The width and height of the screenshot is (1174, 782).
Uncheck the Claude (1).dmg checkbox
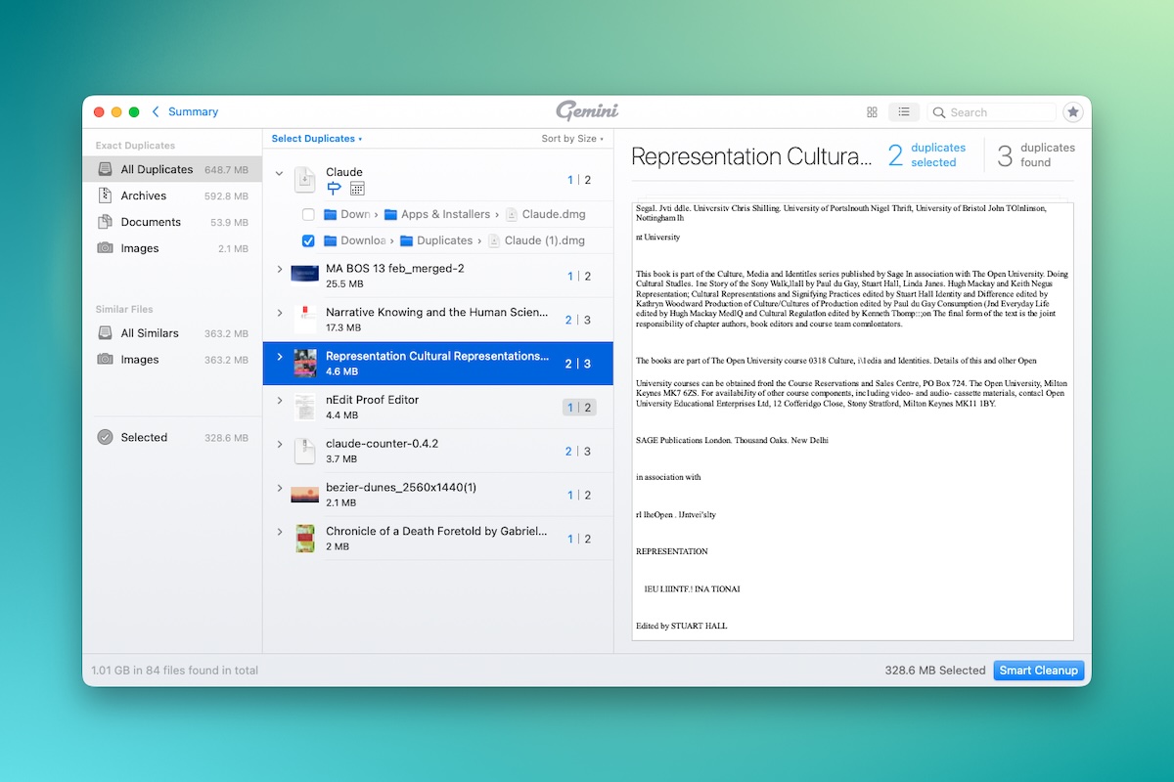click(x=308, y=240)
